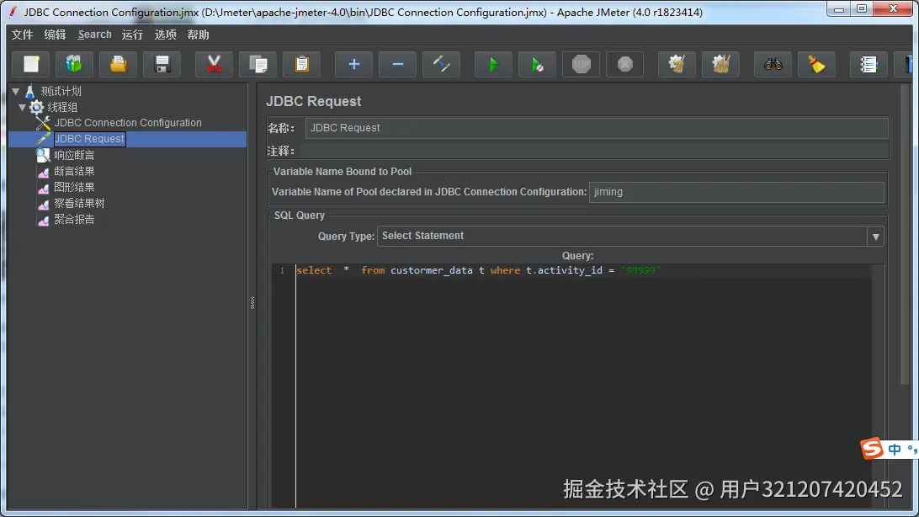Save the test plan with floppy icon

162,64
